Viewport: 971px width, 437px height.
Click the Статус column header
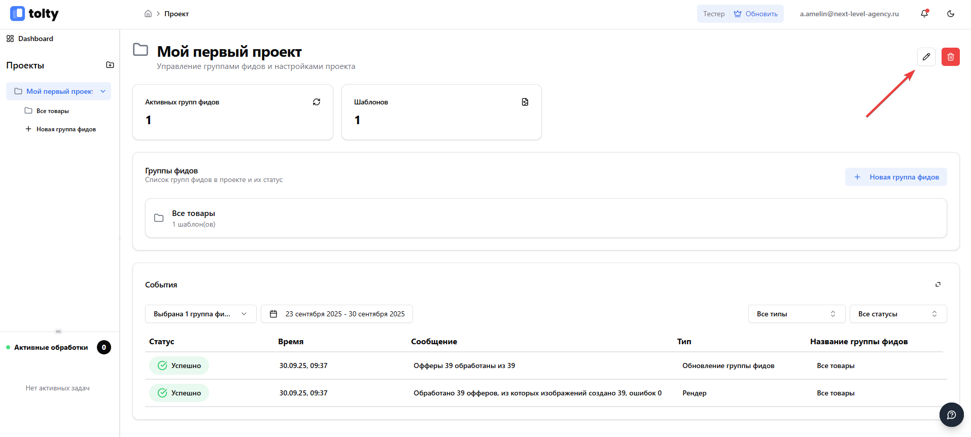[162, 342]
